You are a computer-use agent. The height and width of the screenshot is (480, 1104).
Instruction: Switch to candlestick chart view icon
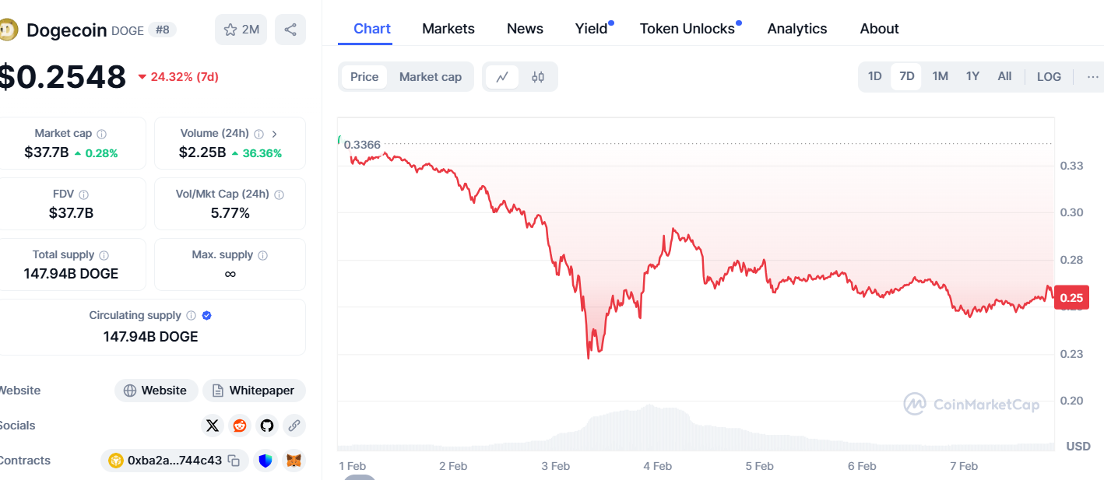click(538, 77)
